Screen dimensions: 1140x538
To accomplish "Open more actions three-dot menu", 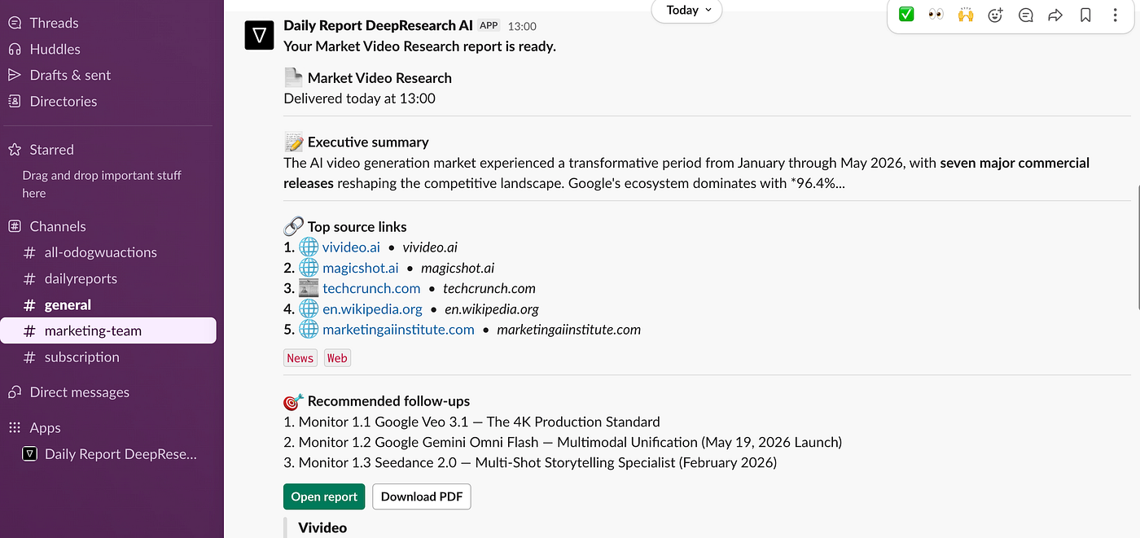I will click(1116, 15).
